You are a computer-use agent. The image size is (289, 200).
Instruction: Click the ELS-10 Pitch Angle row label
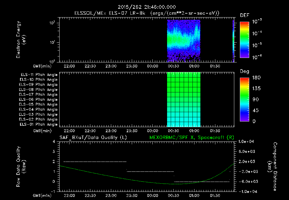[x=38, y=80]
